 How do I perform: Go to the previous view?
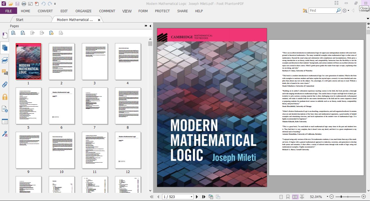point(211,197)
